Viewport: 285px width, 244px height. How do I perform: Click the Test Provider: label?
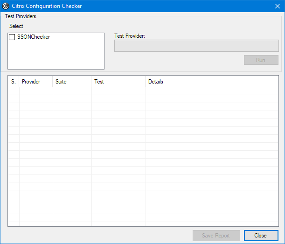click(x=130, y=36)
